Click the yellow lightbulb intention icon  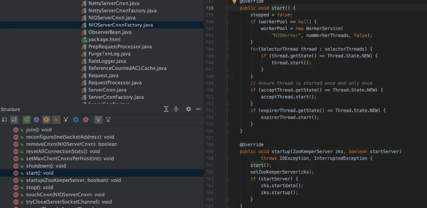pos(234,1)
